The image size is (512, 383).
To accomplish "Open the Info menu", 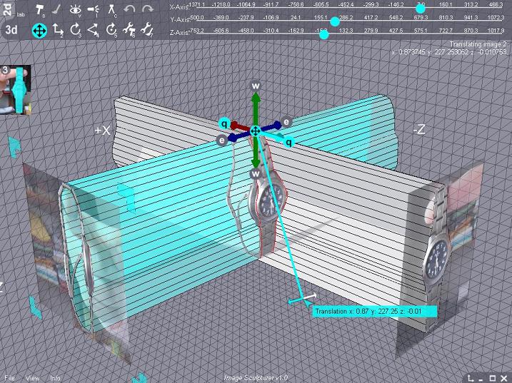I will (x=55, y=377).
